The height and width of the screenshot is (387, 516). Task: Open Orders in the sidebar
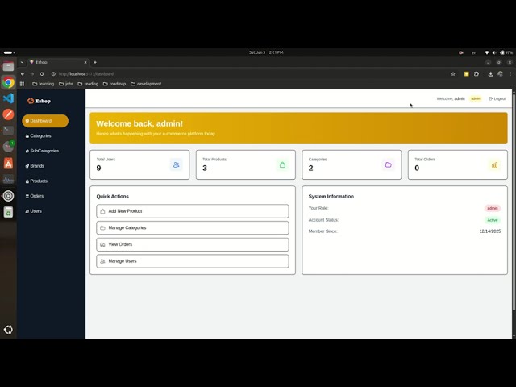click(35, 196)
